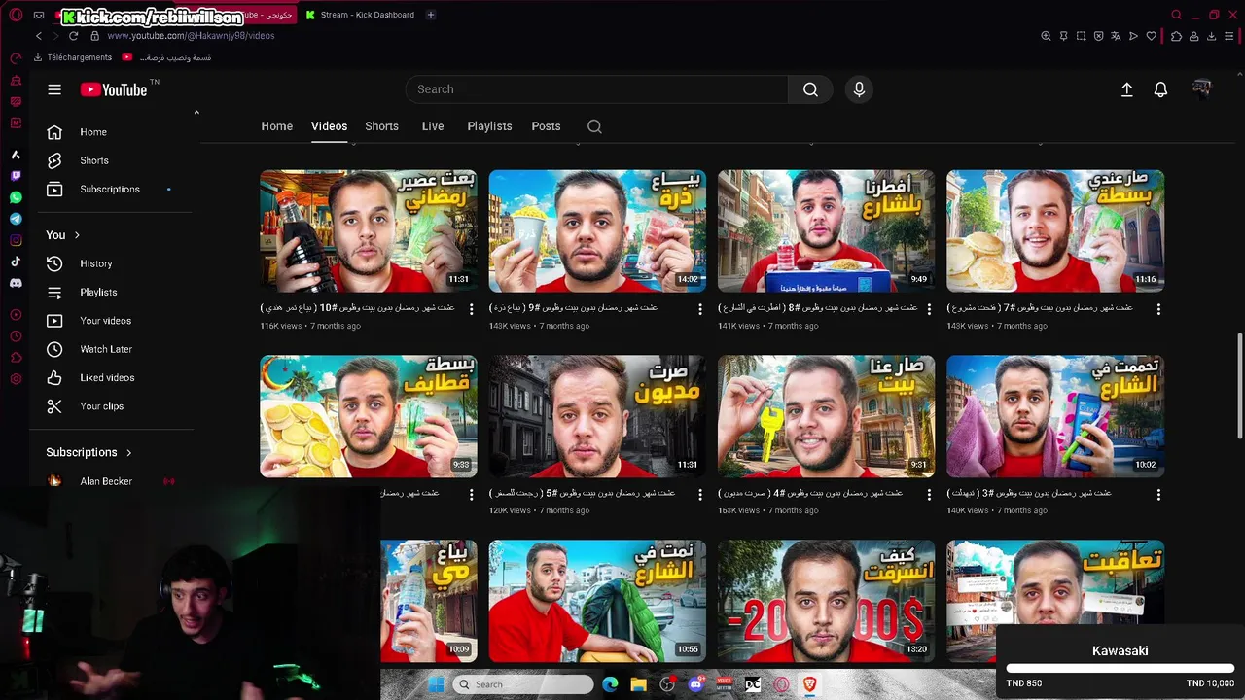Viewport: 1245px width, 700px height.
Task: Open options menu for video #7
Action: pyautogui.click(x=1158, y=309)
